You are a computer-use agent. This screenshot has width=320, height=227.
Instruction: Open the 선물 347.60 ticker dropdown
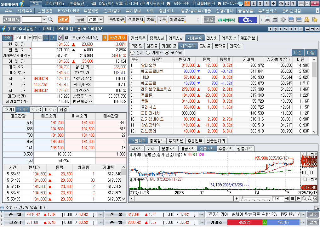click(202, 214)
